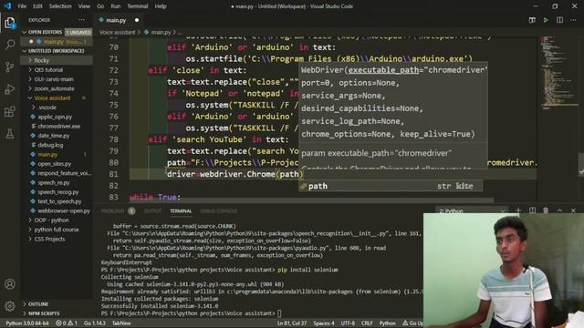
Task: Click the Run Python file play icon
Action: [x=546, y=20]
